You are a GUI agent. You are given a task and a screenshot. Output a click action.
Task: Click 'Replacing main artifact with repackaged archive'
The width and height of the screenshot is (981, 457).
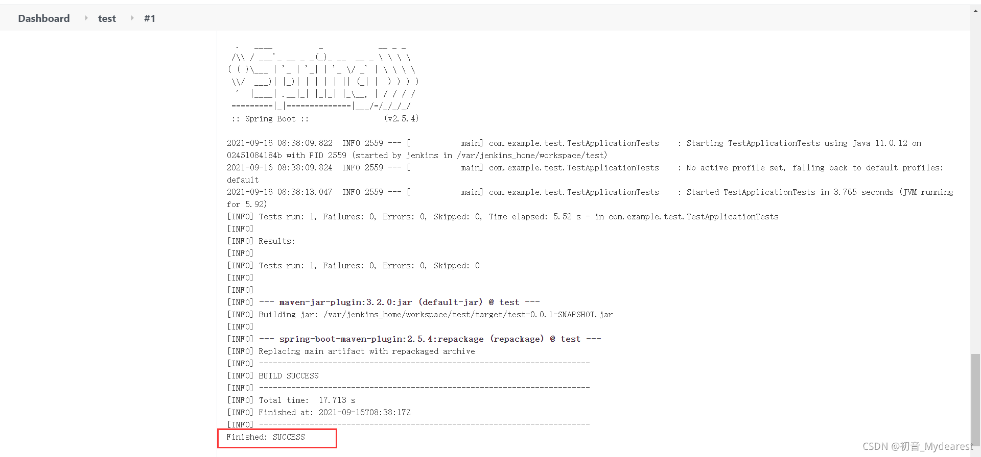[351, 351]
